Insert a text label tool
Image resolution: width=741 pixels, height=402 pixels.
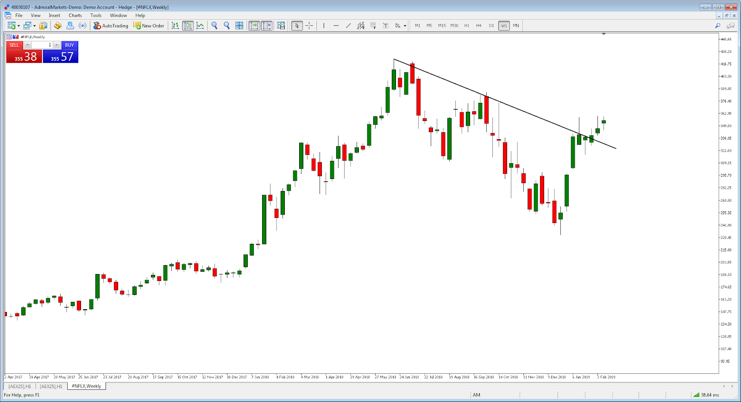coord(385,26)
